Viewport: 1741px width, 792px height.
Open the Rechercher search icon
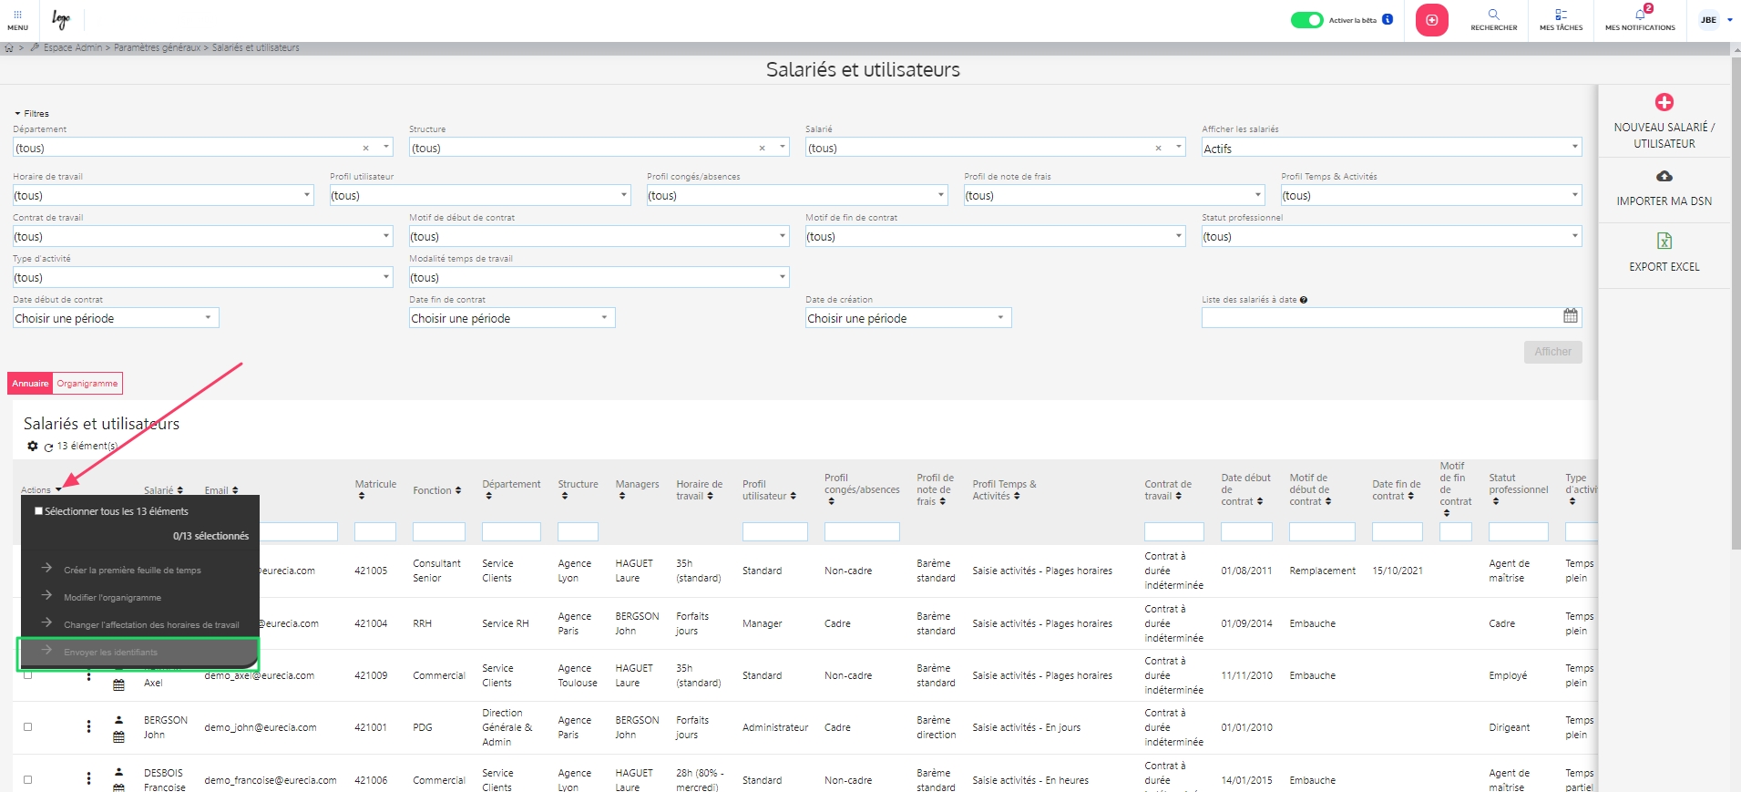(x=1493, y=15)
